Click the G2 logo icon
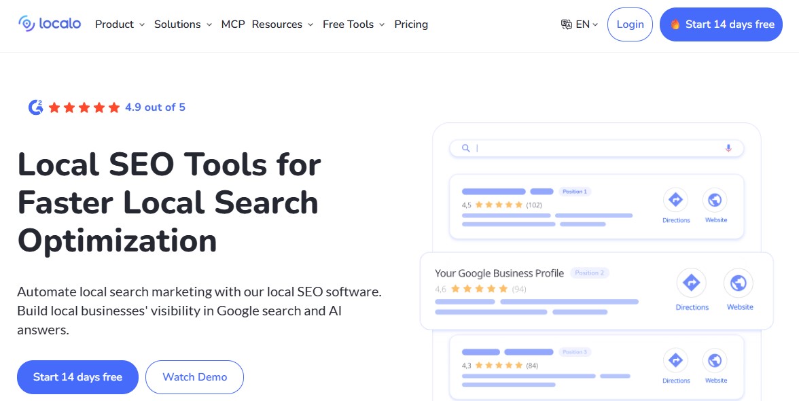The height and width of the screenshot is (401, 799). point(35,107)
